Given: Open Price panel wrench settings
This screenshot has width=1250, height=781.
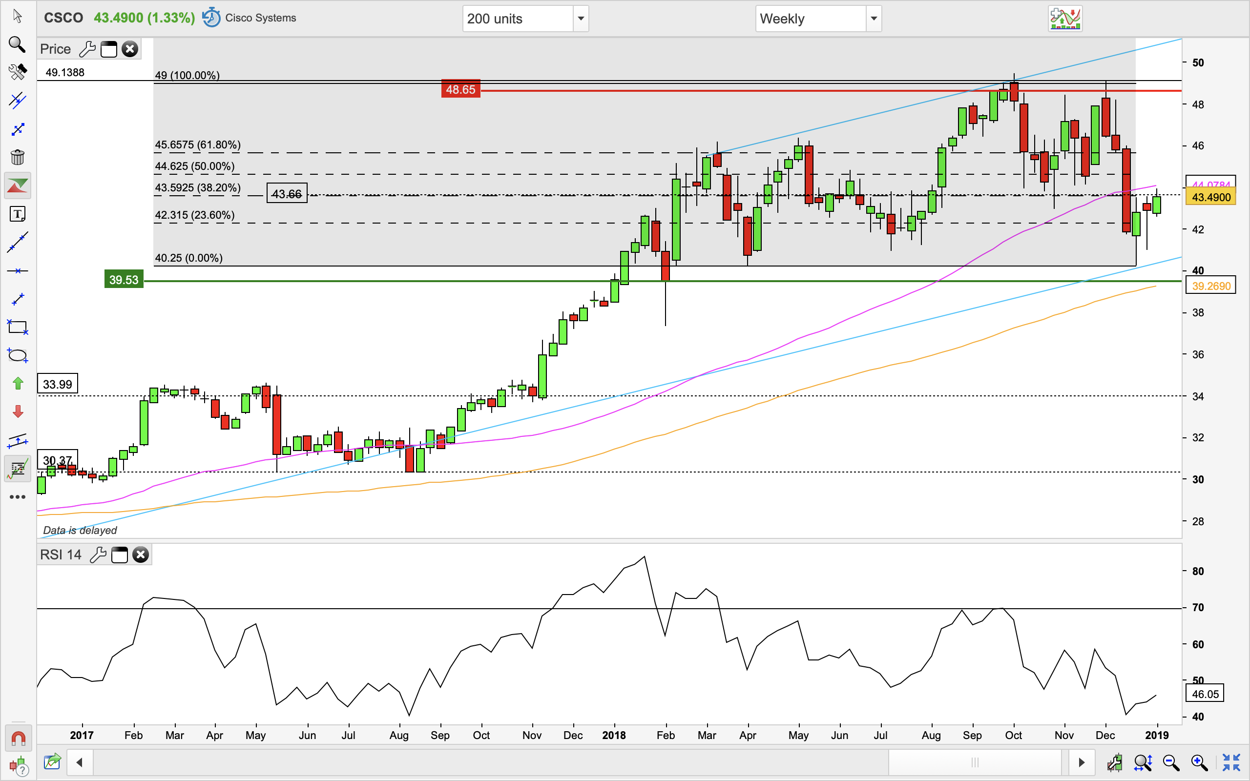Looking at the screenshot, I should 87,49.
